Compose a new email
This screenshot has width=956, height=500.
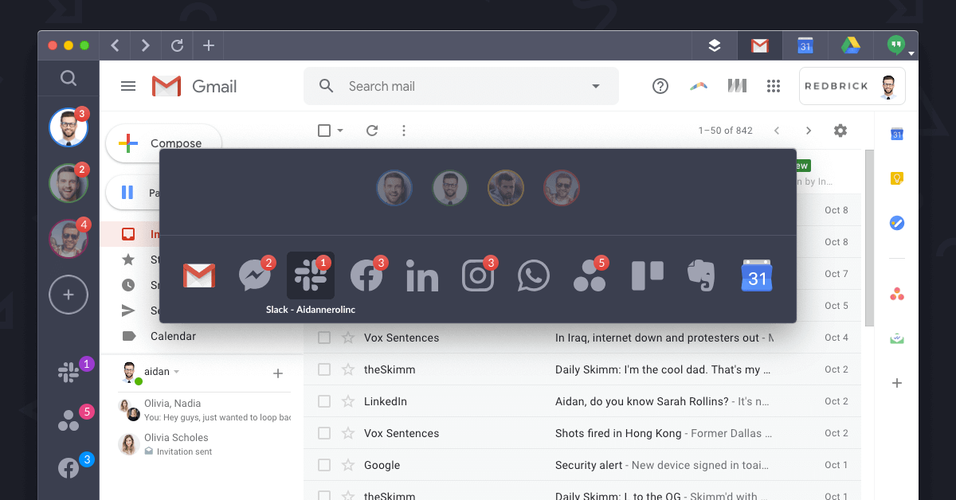click(164, 143)
